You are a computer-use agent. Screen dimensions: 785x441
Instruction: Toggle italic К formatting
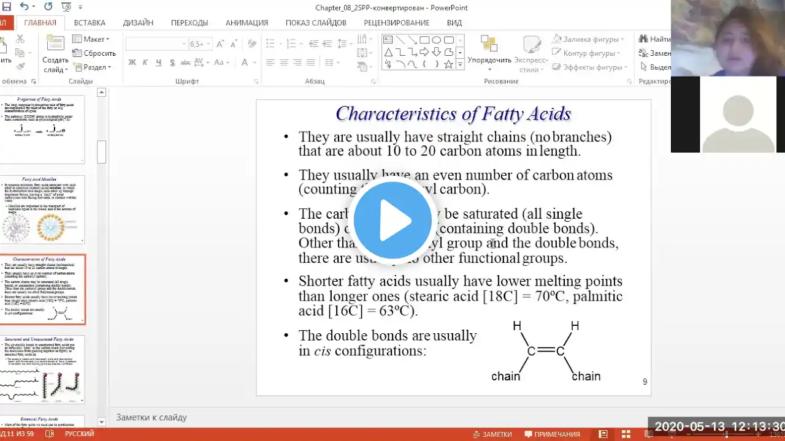tap(145, 62)
